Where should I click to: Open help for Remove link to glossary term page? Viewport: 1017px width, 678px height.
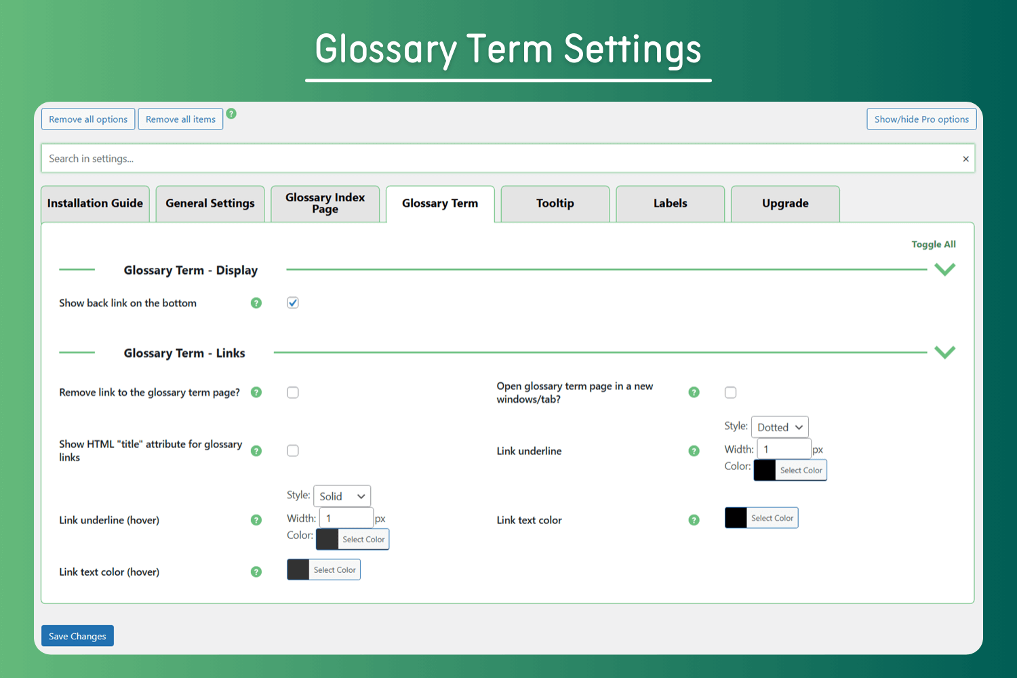pyautogui.click(x=256, y=393)
